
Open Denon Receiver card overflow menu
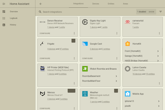[x=74, y=33]
